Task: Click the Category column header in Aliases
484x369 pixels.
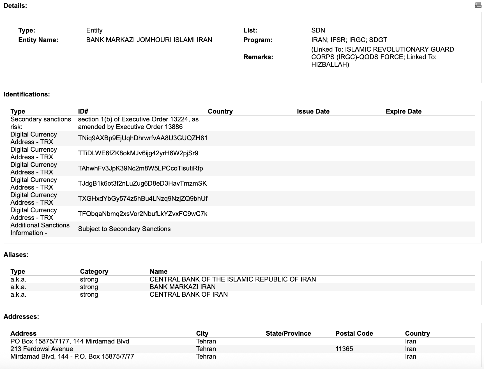Action: (94, 271)
